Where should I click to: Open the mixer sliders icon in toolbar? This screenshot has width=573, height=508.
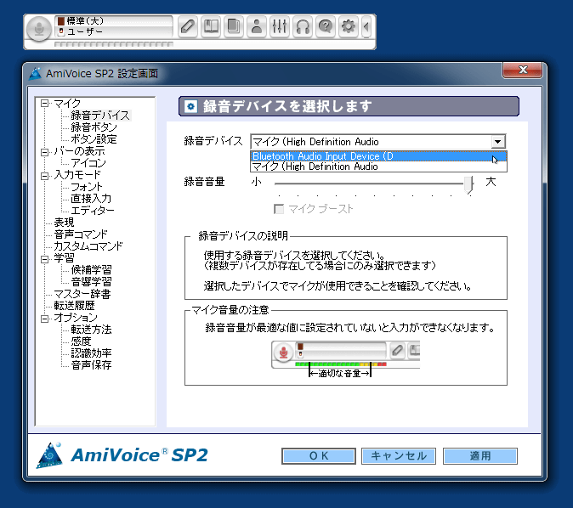tap(280, 26)
